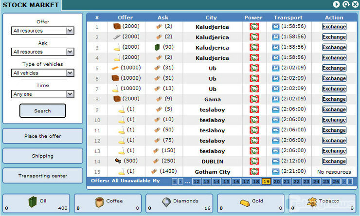The height and width of the screenshot is (216, 360).
Task: Go to page 23
Action: click(306, 181)
